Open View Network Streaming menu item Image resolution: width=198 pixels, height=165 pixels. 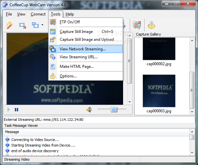coord(85,49)
